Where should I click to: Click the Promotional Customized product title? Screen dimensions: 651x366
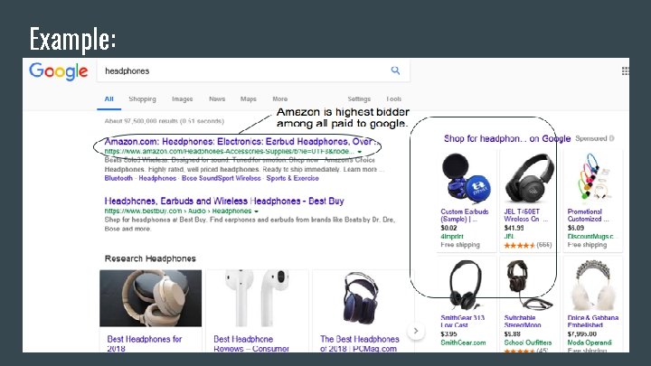click(x=589, y=215)
